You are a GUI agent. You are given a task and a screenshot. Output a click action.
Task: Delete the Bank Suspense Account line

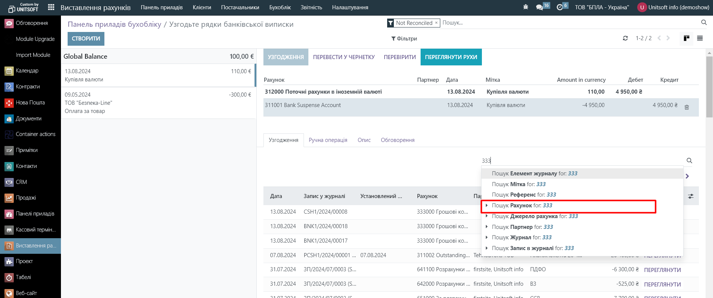(x=687, y=107)
